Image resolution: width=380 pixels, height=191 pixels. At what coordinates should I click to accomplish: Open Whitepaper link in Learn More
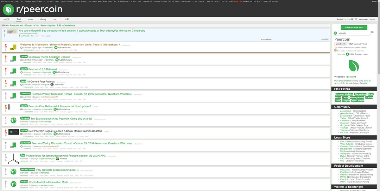pyautogui.click(x=345, y=153)
